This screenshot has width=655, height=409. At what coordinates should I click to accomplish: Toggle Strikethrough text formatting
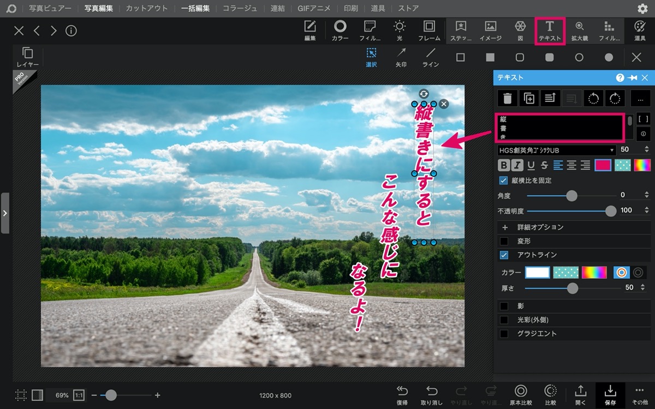click(x=544, y=165)
